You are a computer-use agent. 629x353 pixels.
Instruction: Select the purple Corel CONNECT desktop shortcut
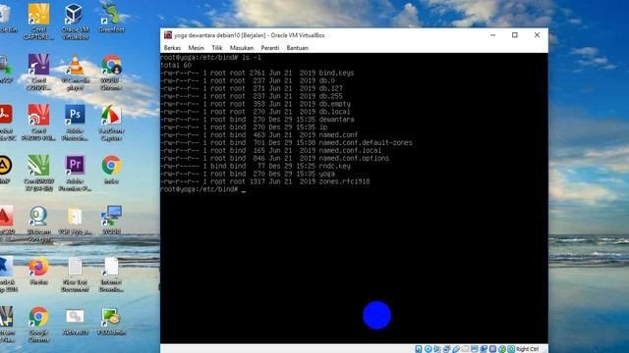click(38, 73)
